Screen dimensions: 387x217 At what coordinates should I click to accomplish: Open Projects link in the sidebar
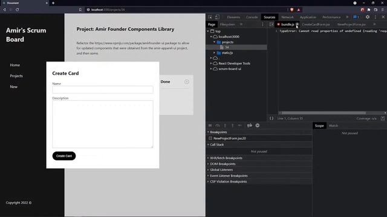coord(16,76)
